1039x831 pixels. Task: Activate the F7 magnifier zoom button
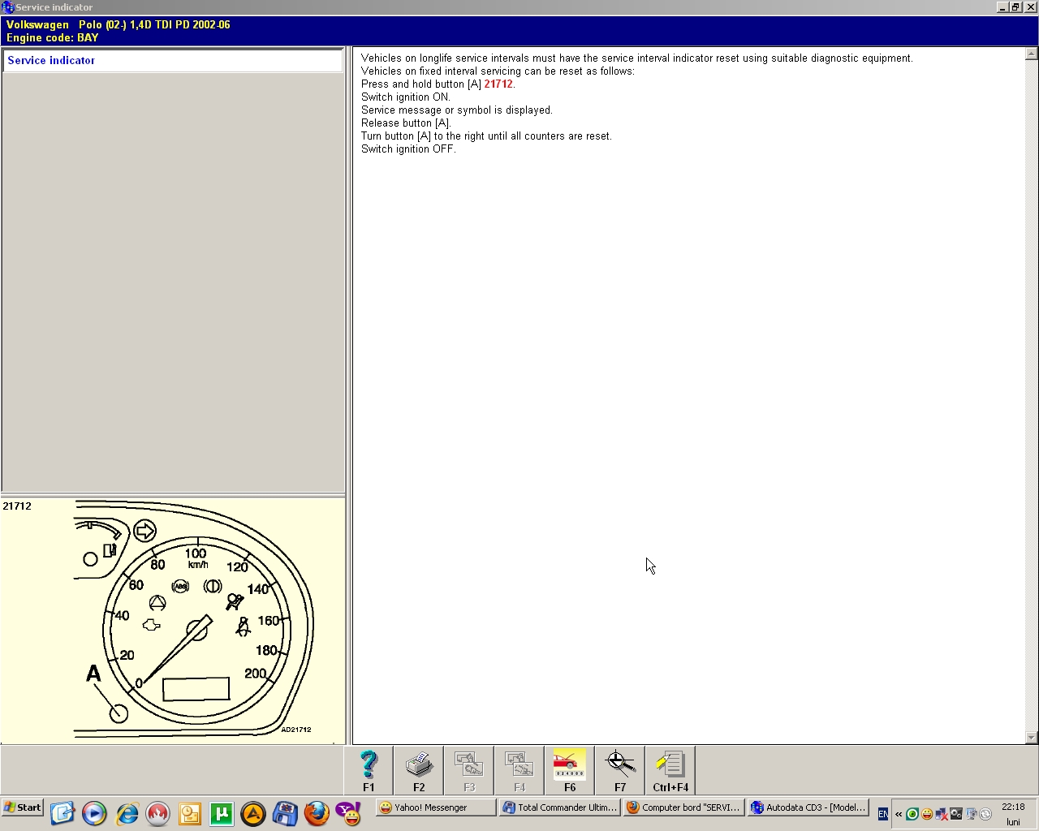(620, 770)
